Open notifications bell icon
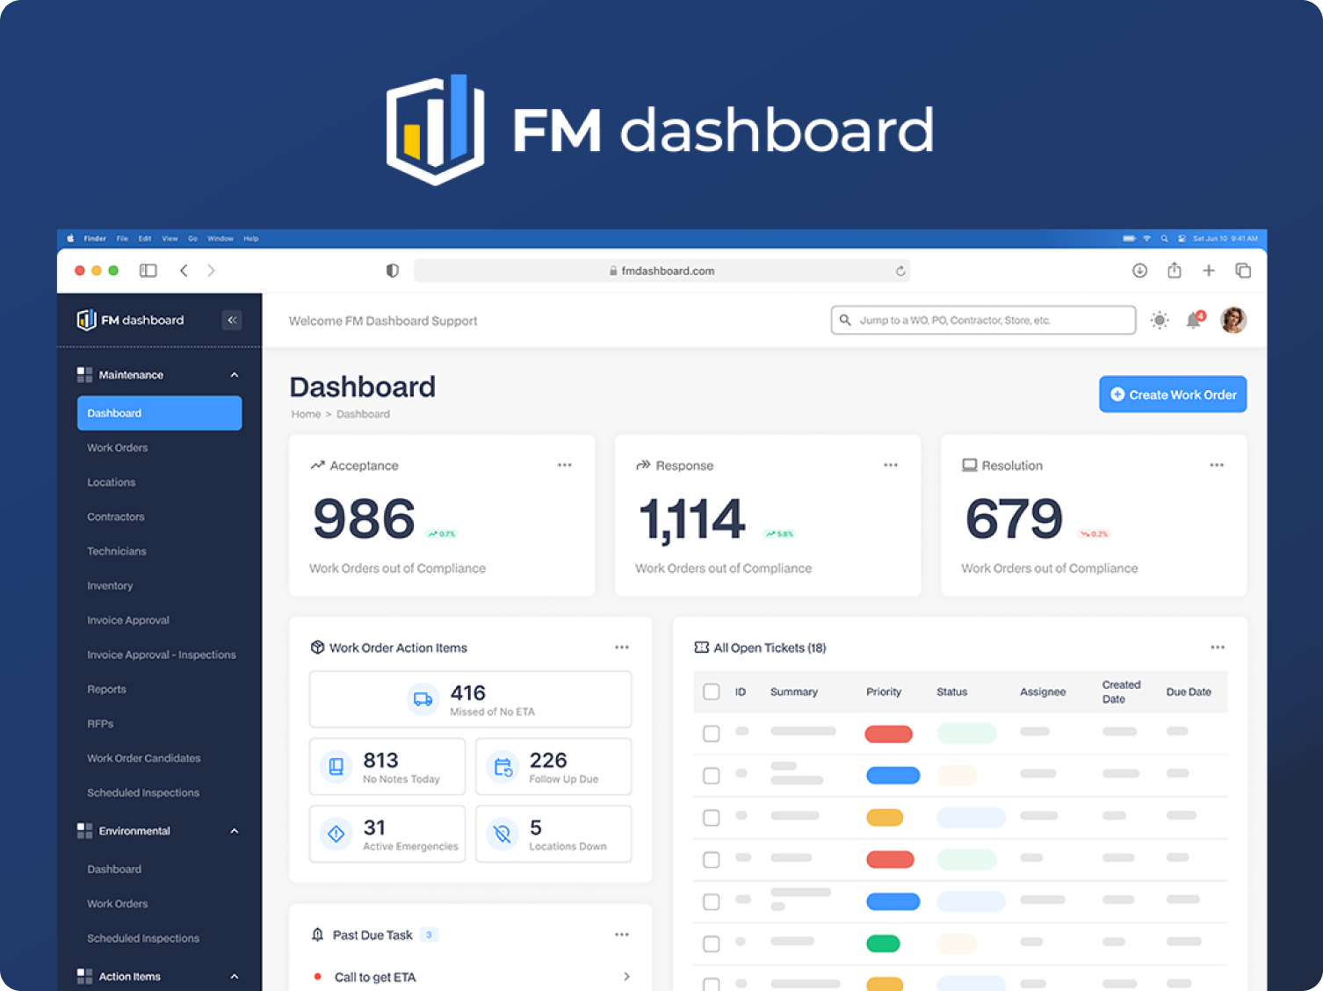The image size is (1323, 991). tap(1194, 321)
